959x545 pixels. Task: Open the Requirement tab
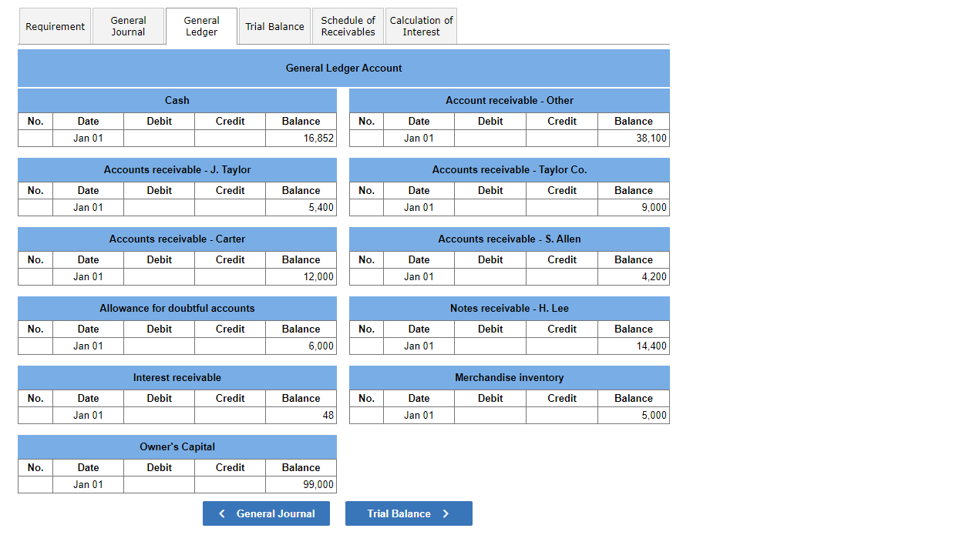55,26
